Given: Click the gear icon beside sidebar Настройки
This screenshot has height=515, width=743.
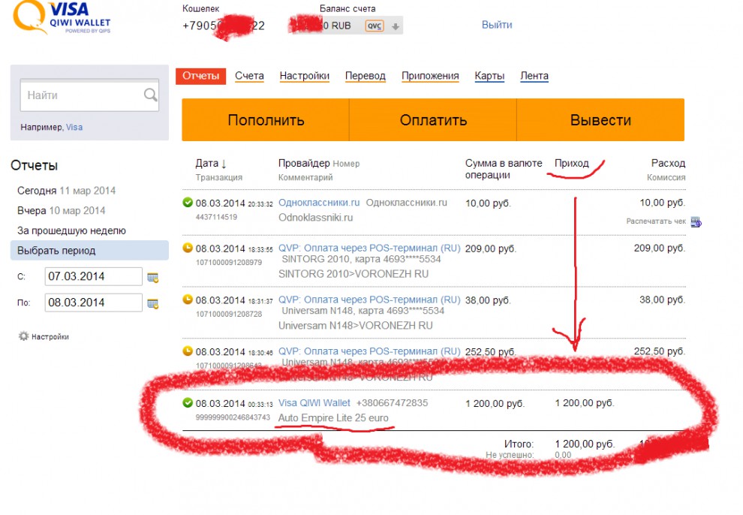Looking at the screenshot, I should [23, 336].
